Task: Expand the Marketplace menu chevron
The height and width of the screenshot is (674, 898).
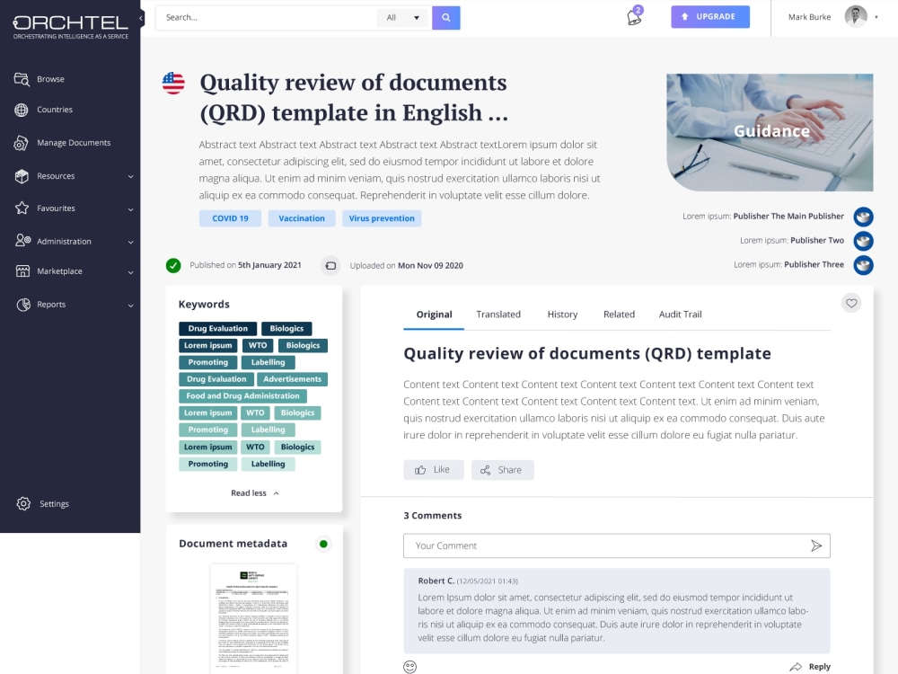Action: 130,272
